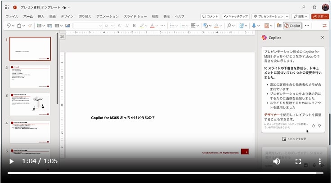Screen dimensions: 332x183
Task: Follow the デザイナー link in Copilot
Action: [x=272, y=115]
